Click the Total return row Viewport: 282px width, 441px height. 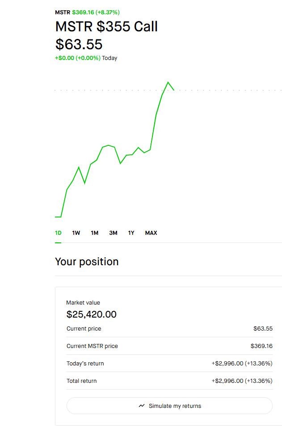[x=170, y=381]
